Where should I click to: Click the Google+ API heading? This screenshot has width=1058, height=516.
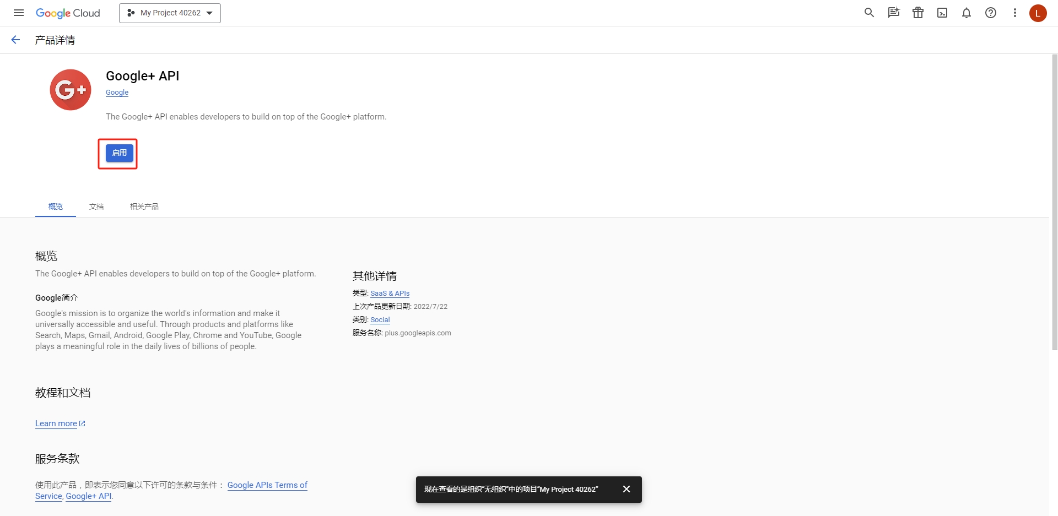(x=143, y=76)
